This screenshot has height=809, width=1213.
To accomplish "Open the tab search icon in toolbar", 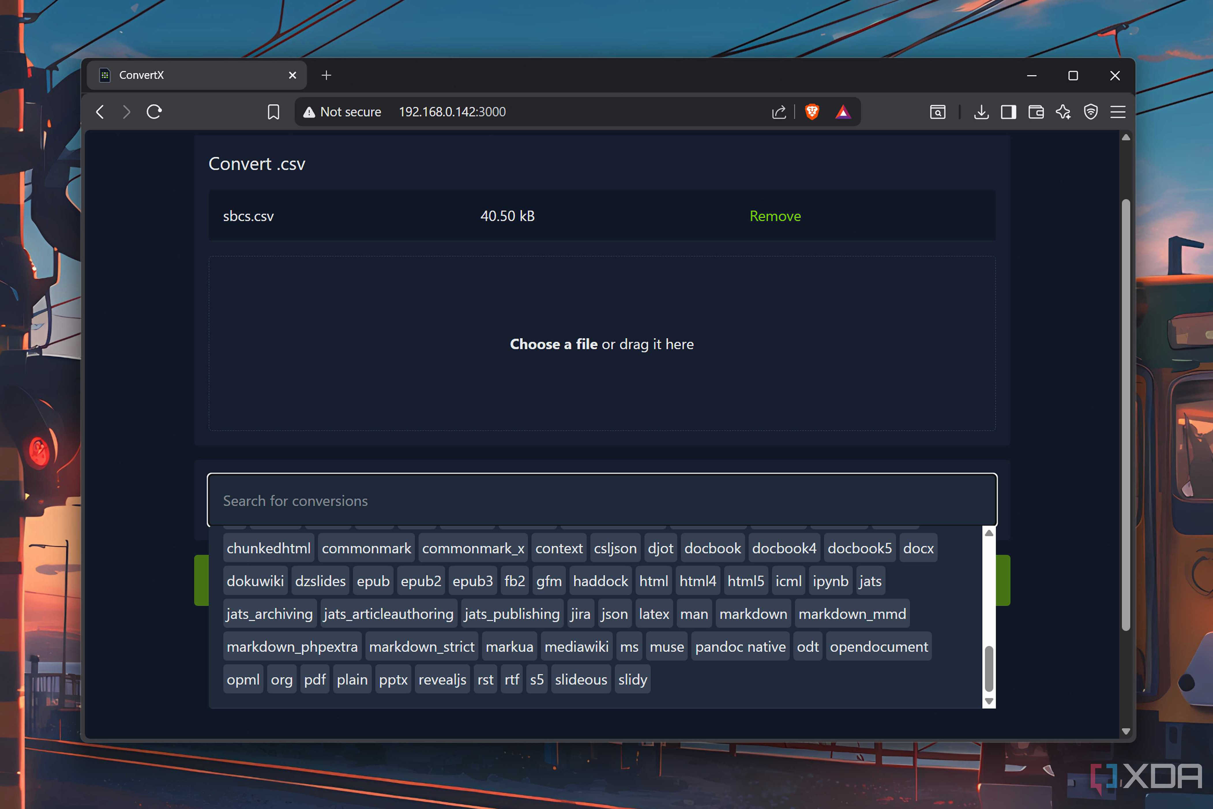I will point(938,112).
